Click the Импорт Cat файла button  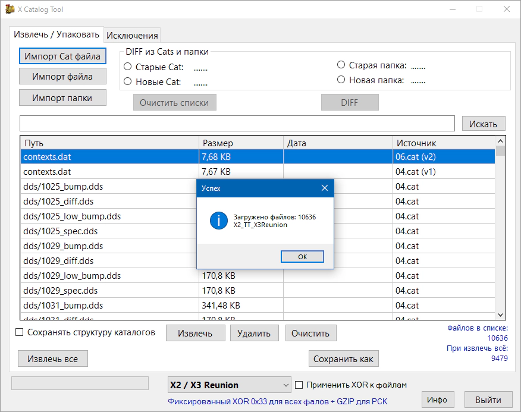62,56
